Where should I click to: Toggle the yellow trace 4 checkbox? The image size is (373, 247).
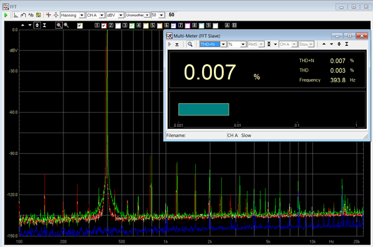coord(146,26)
